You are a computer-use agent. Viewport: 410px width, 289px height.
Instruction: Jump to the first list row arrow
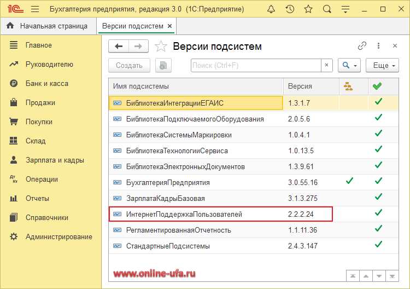(x=353, y=276)
